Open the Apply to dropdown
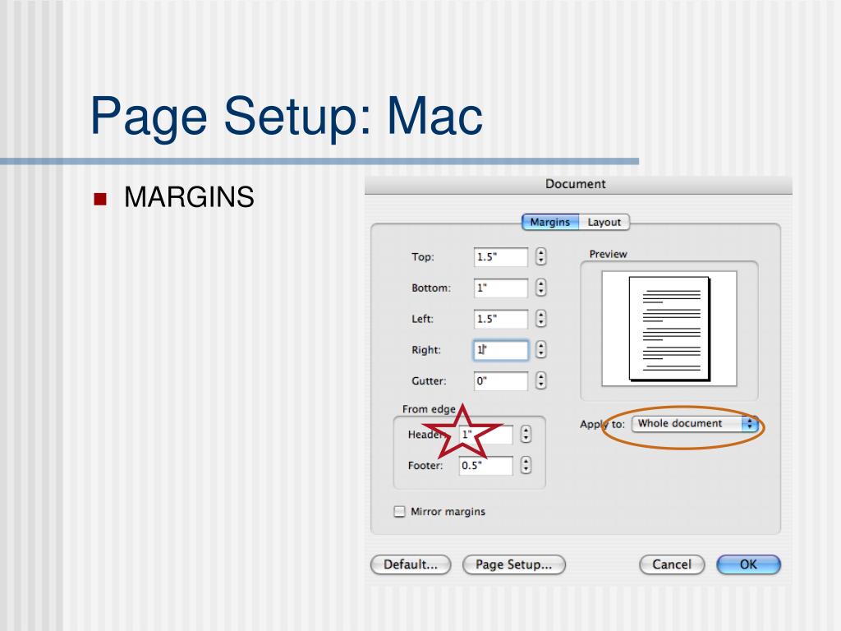 point(695,424)
